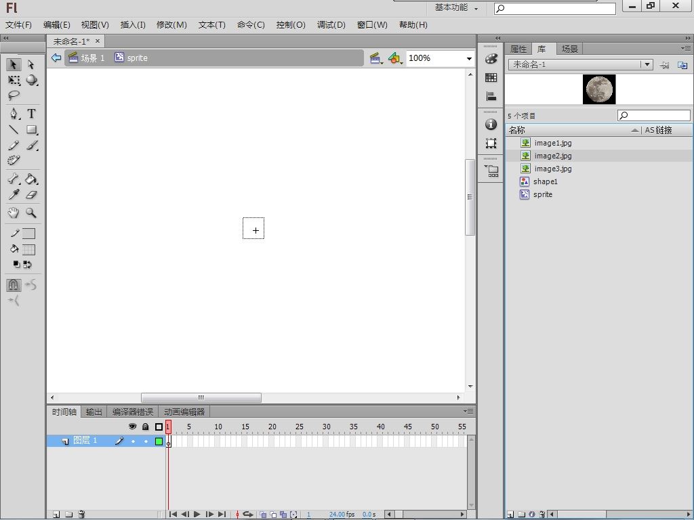Image resolution: width=694 pixels, height=520 pixels.
Task: Toggle lock dot for 图层 1
Action: pyautogui.click(x=145, y=441)
